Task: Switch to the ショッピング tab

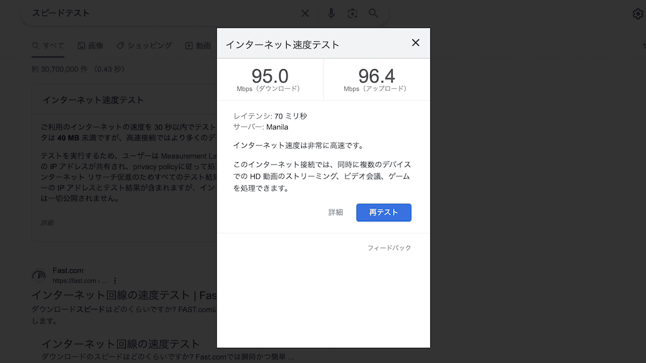Action: click(x=144, y=46)
